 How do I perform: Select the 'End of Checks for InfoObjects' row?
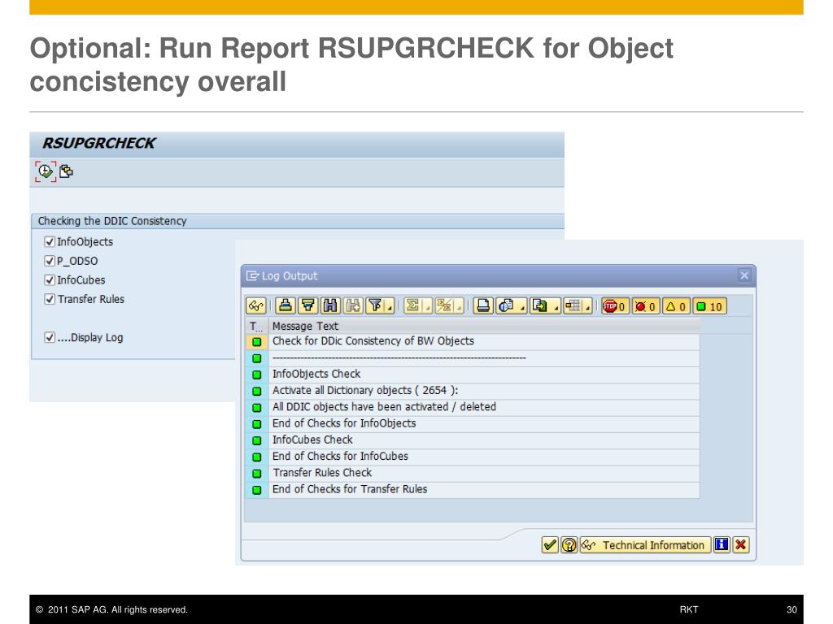[473, 423]
